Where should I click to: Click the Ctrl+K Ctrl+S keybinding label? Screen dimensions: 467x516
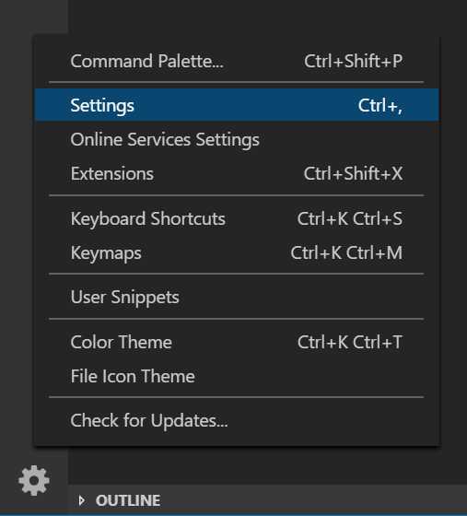(350, 219)
